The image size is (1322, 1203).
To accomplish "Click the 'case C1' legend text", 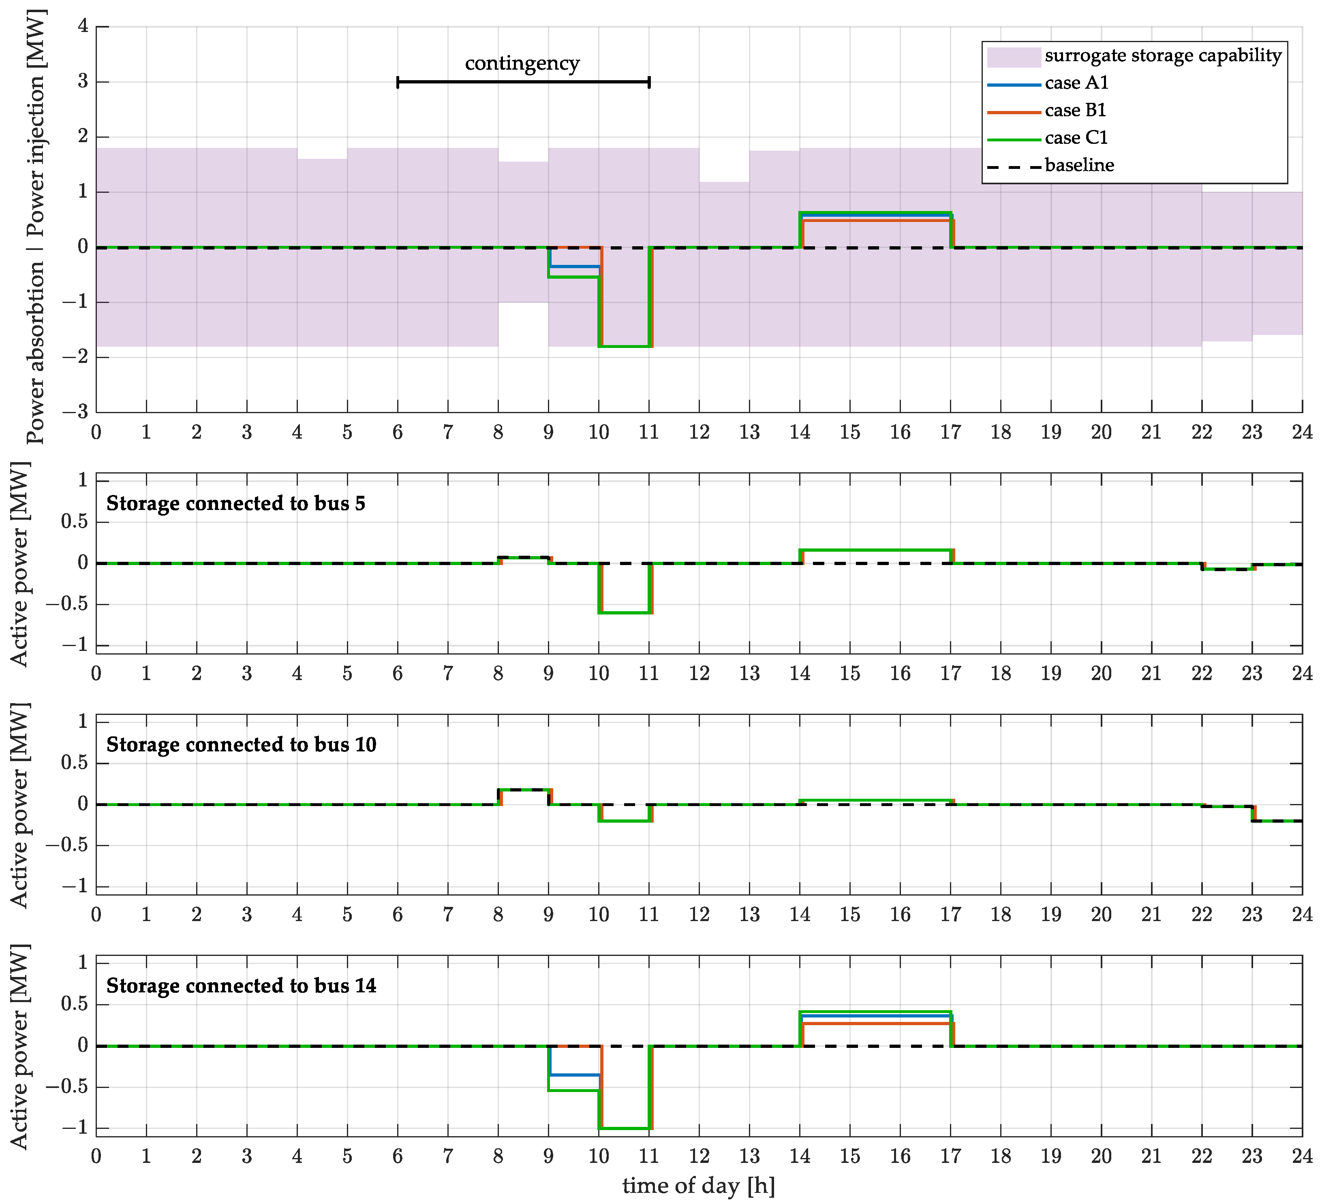I will click(x=1076, y=138).
